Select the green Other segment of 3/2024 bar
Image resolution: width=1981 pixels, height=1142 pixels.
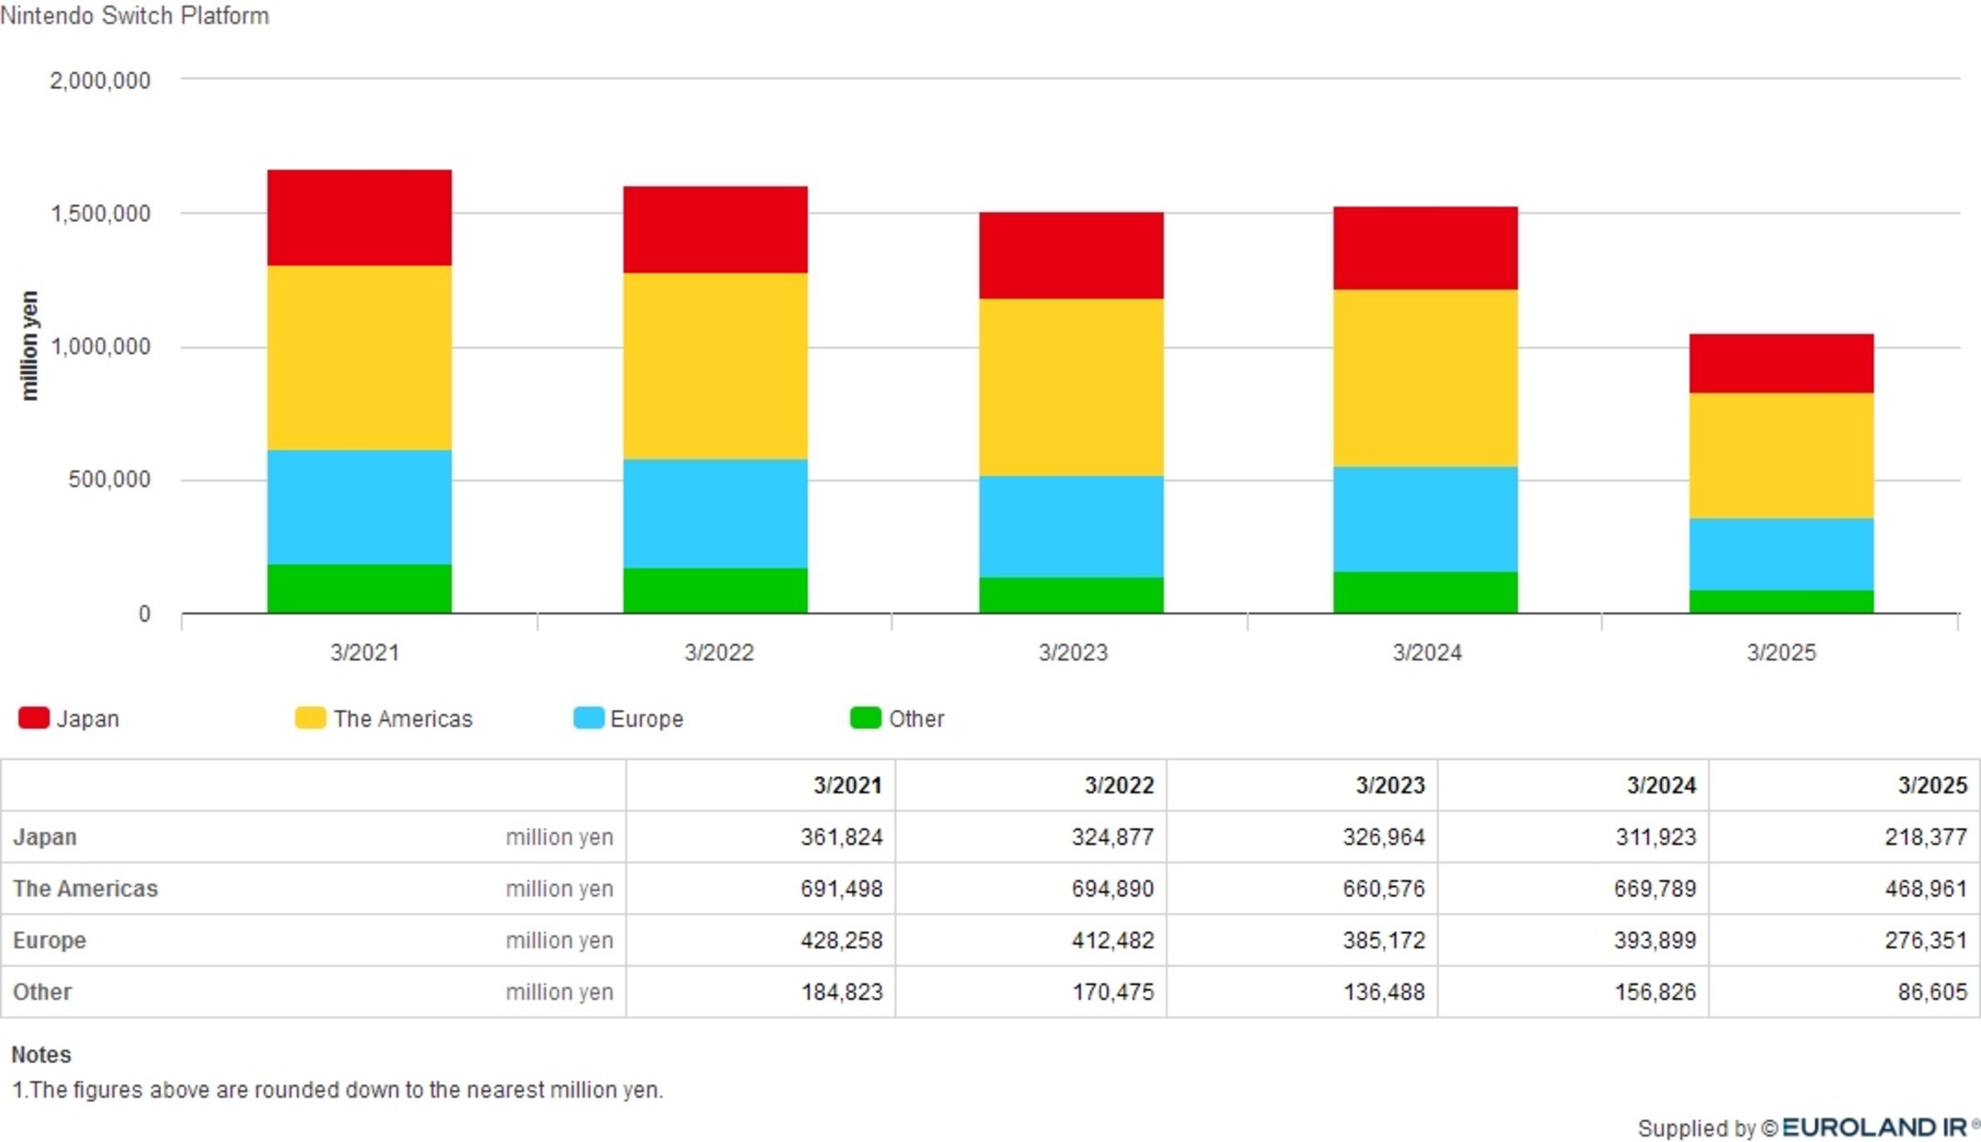tap(1425, 593)
